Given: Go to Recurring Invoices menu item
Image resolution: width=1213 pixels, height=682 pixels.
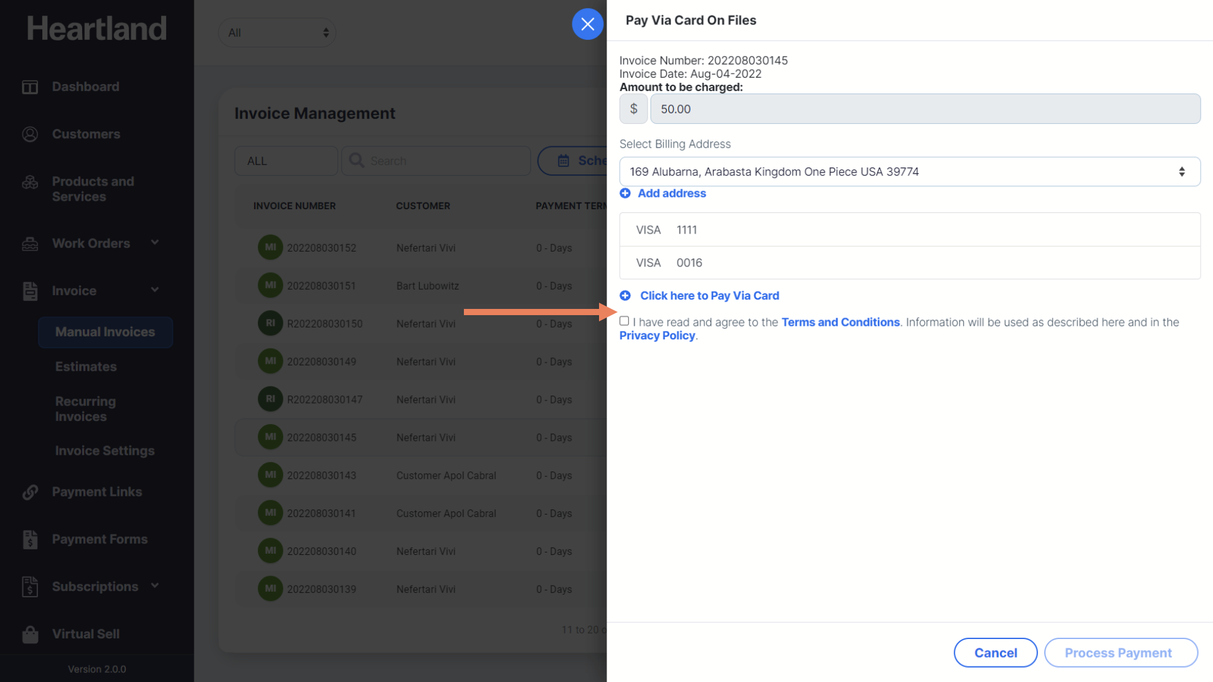Looking at the screenshot, I should coord(85,409).
